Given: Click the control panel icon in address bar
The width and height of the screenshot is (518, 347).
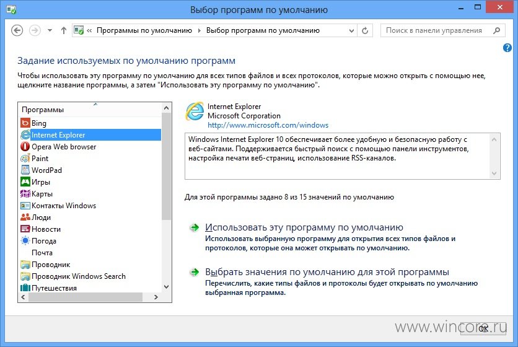Looking at the screenshot, I should click(79, 30).
